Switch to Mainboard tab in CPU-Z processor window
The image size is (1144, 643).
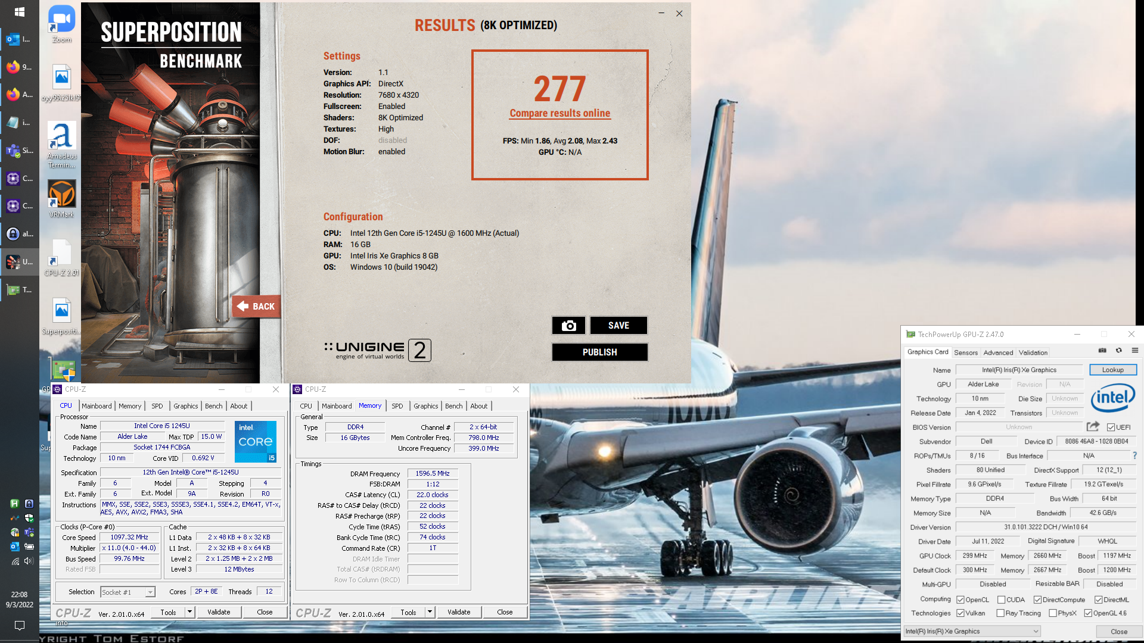(97, 406)
